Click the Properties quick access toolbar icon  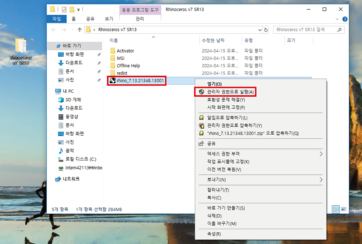[64, 9]
